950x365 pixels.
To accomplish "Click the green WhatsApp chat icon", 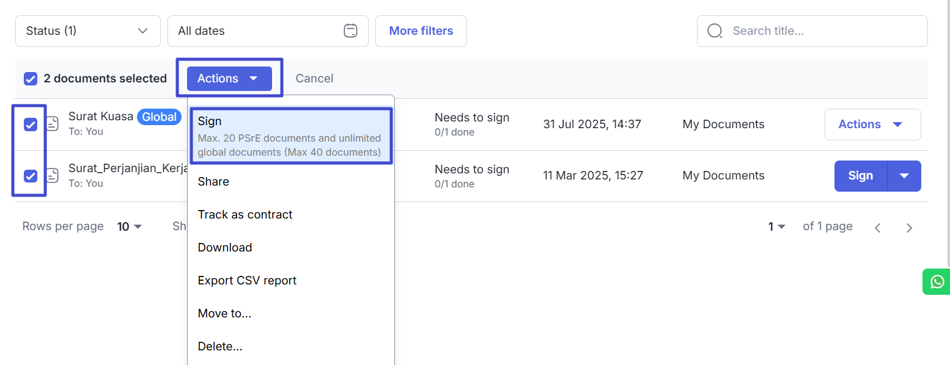I will click(937, 281).
